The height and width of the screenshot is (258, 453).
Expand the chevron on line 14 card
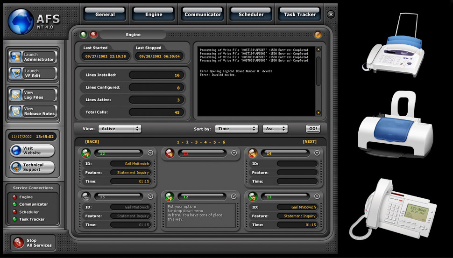point(317,153)
